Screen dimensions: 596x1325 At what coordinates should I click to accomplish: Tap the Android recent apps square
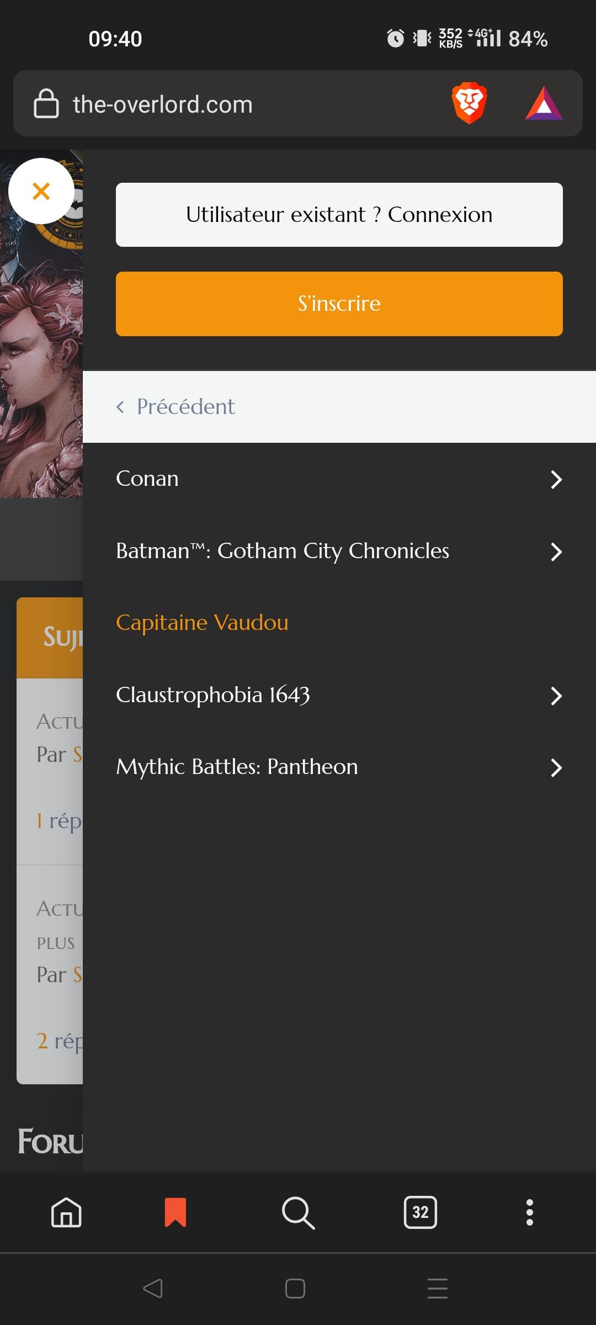pyautogui.click(x=295, y=1289)
